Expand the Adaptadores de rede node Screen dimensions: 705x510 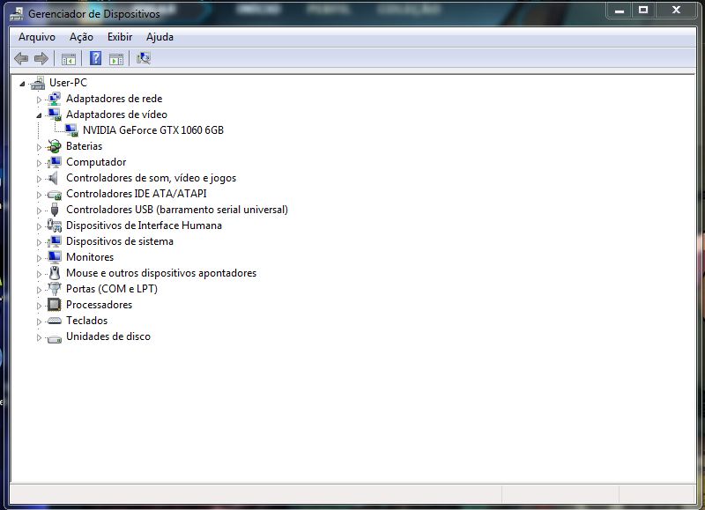pos(39,100)
